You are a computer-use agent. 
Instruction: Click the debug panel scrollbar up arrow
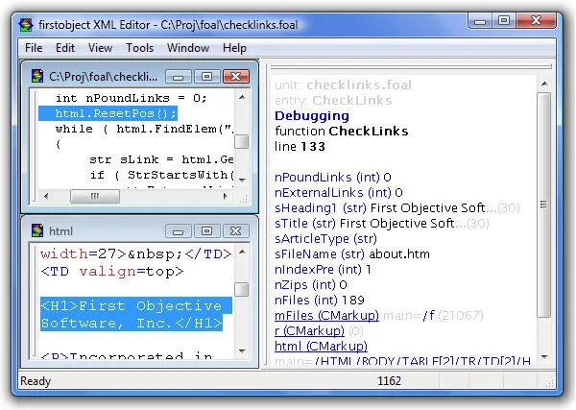tap(544, 84)
